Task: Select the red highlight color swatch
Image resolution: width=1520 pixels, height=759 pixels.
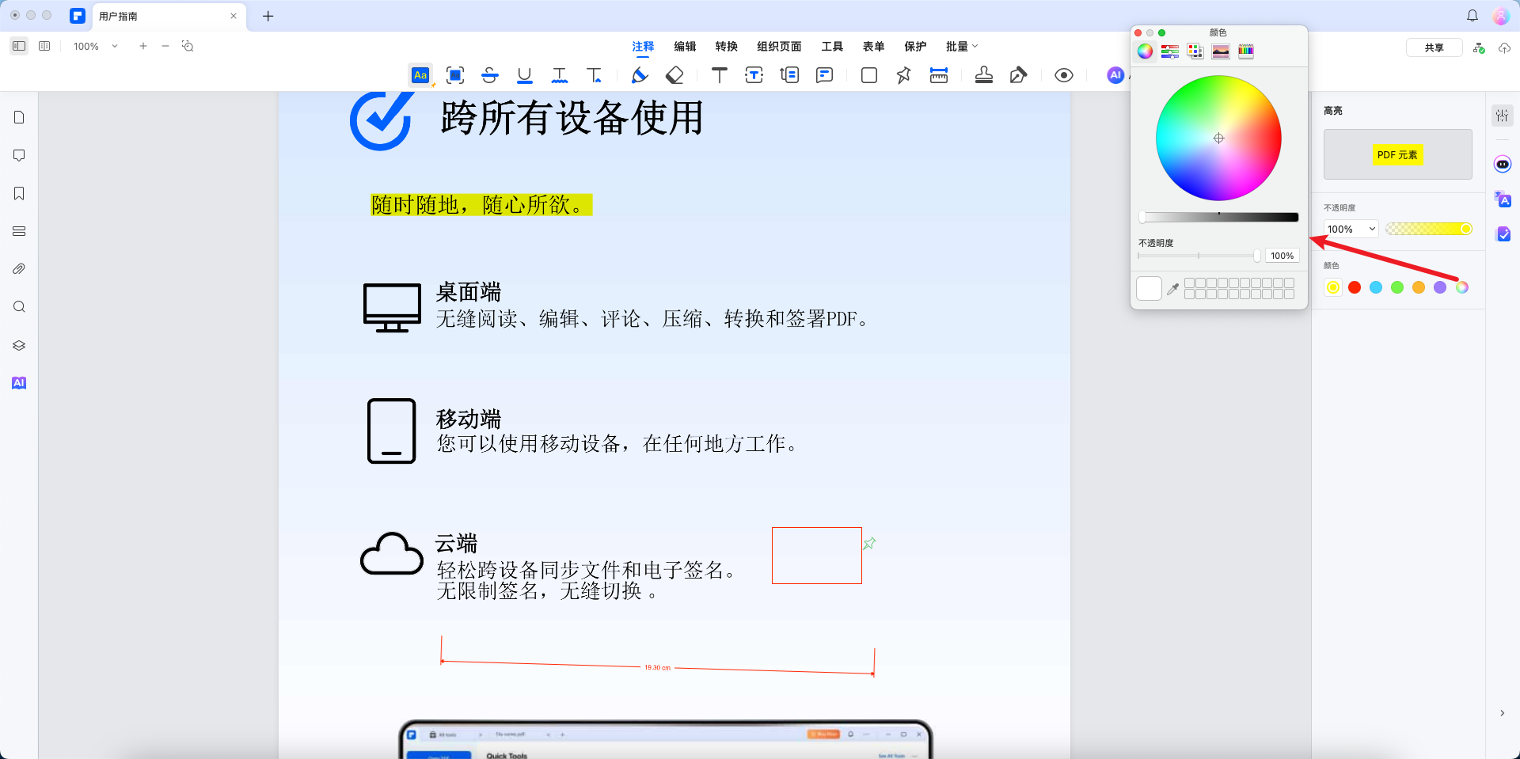Action: coord(1355,287)
